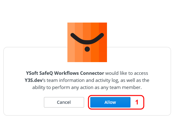Click the bold Y3S.dev team name

coord(33,80)
